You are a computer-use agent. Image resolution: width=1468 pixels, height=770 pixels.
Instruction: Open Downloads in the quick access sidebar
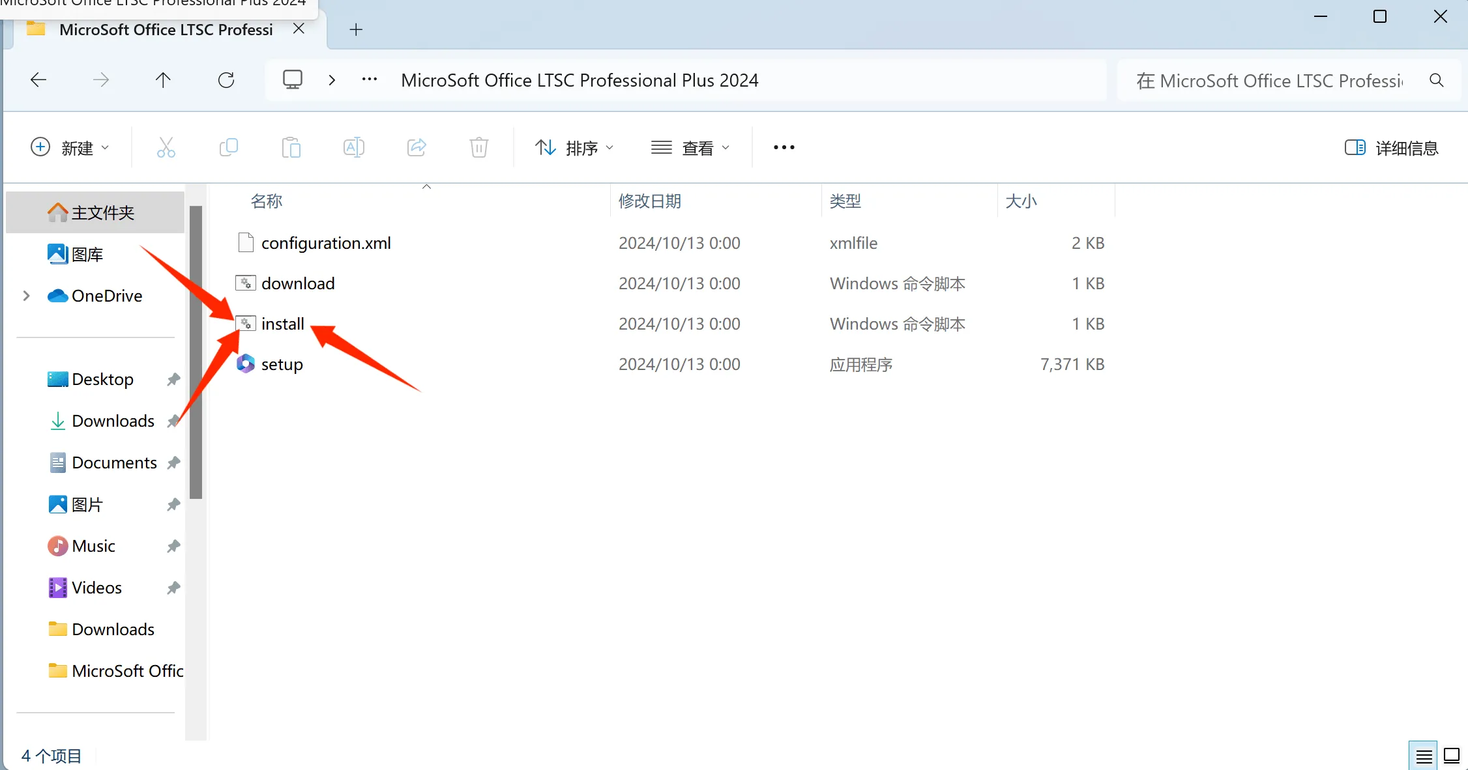(x=113, y=421)
